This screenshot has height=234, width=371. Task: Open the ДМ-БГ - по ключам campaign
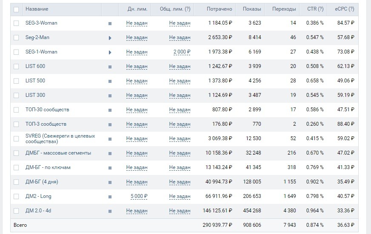coord(48,167)
